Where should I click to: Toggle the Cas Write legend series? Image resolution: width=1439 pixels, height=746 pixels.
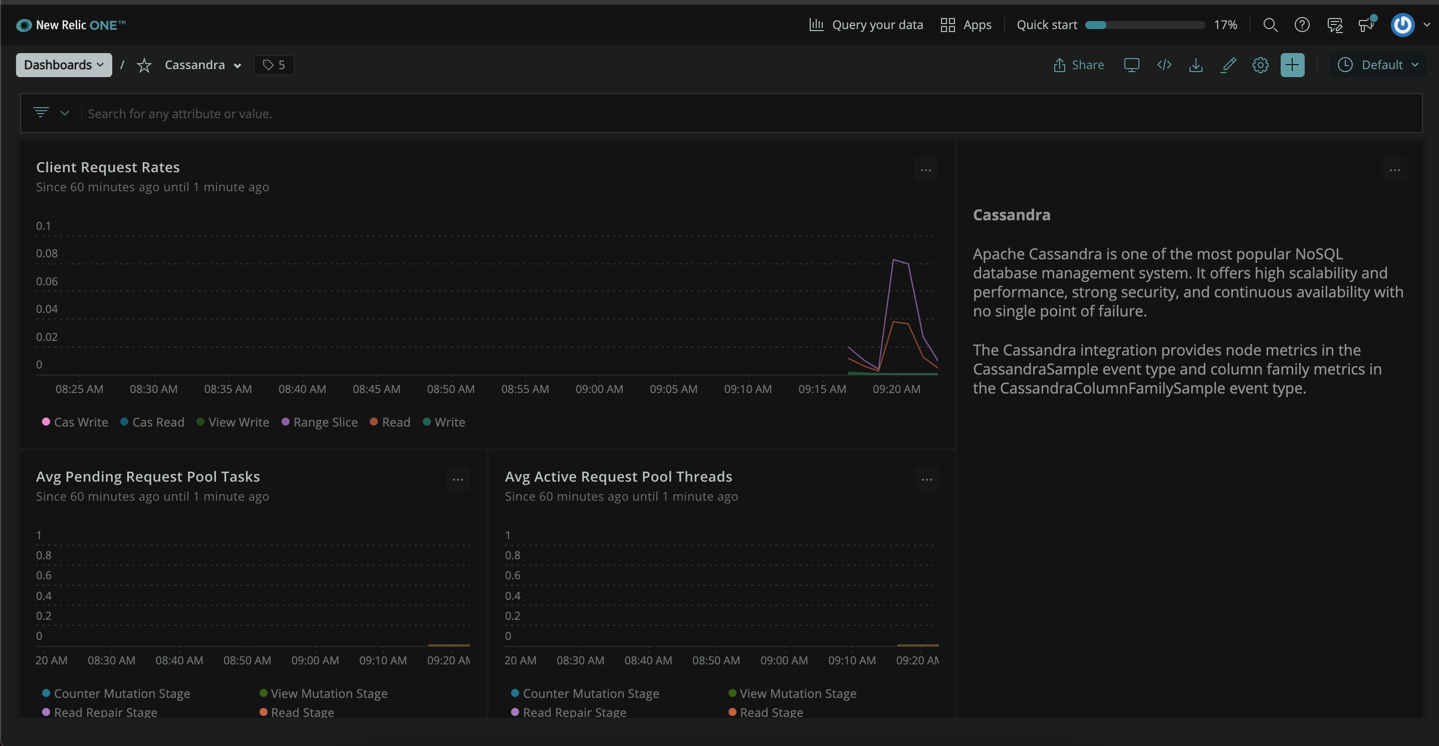75,422
